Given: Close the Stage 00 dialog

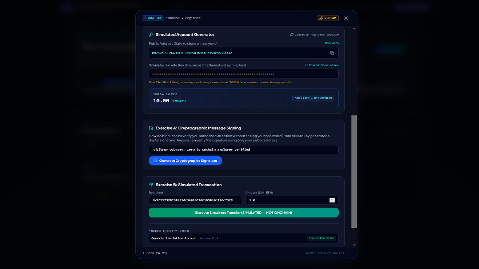Looking at the screenshot, I should 346,18.
